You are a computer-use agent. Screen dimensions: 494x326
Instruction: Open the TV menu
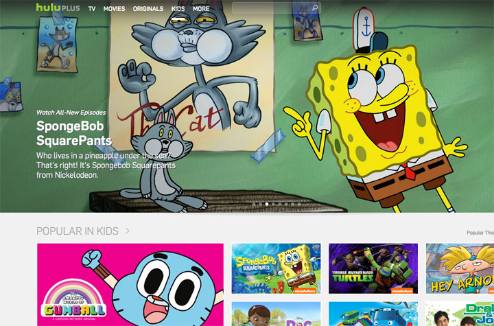click(91, 9)
